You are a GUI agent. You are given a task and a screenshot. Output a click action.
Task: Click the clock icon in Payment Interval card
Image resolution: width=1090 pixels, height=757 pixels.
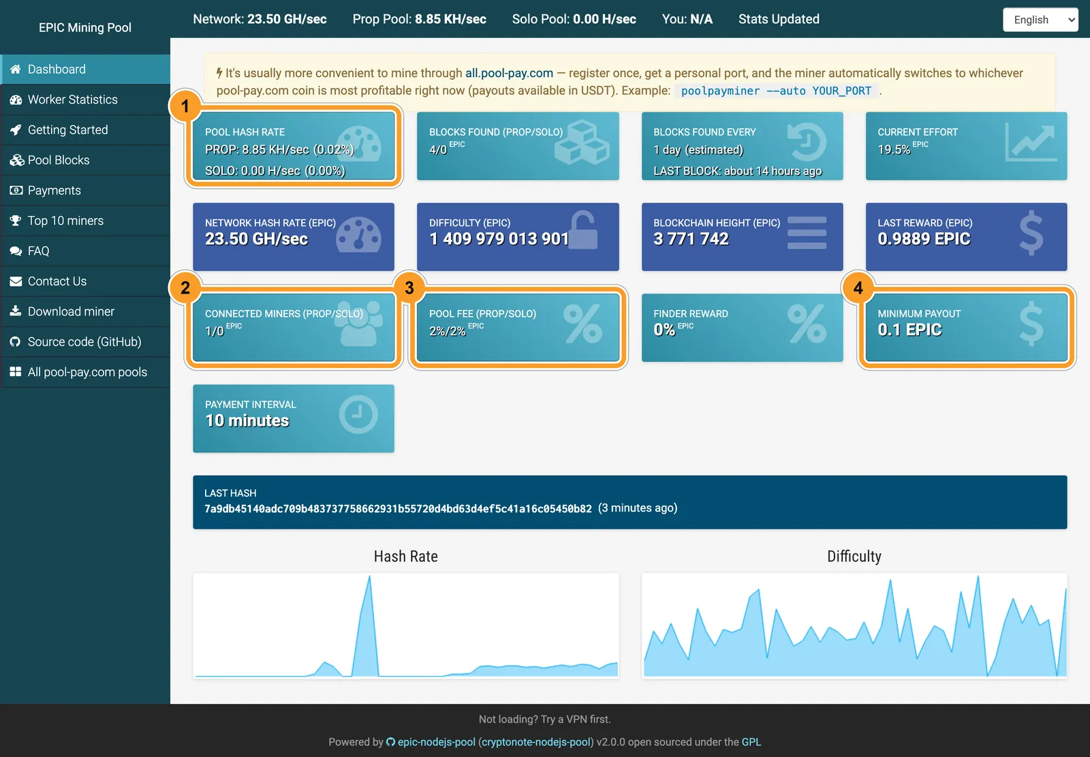point(358,414)
